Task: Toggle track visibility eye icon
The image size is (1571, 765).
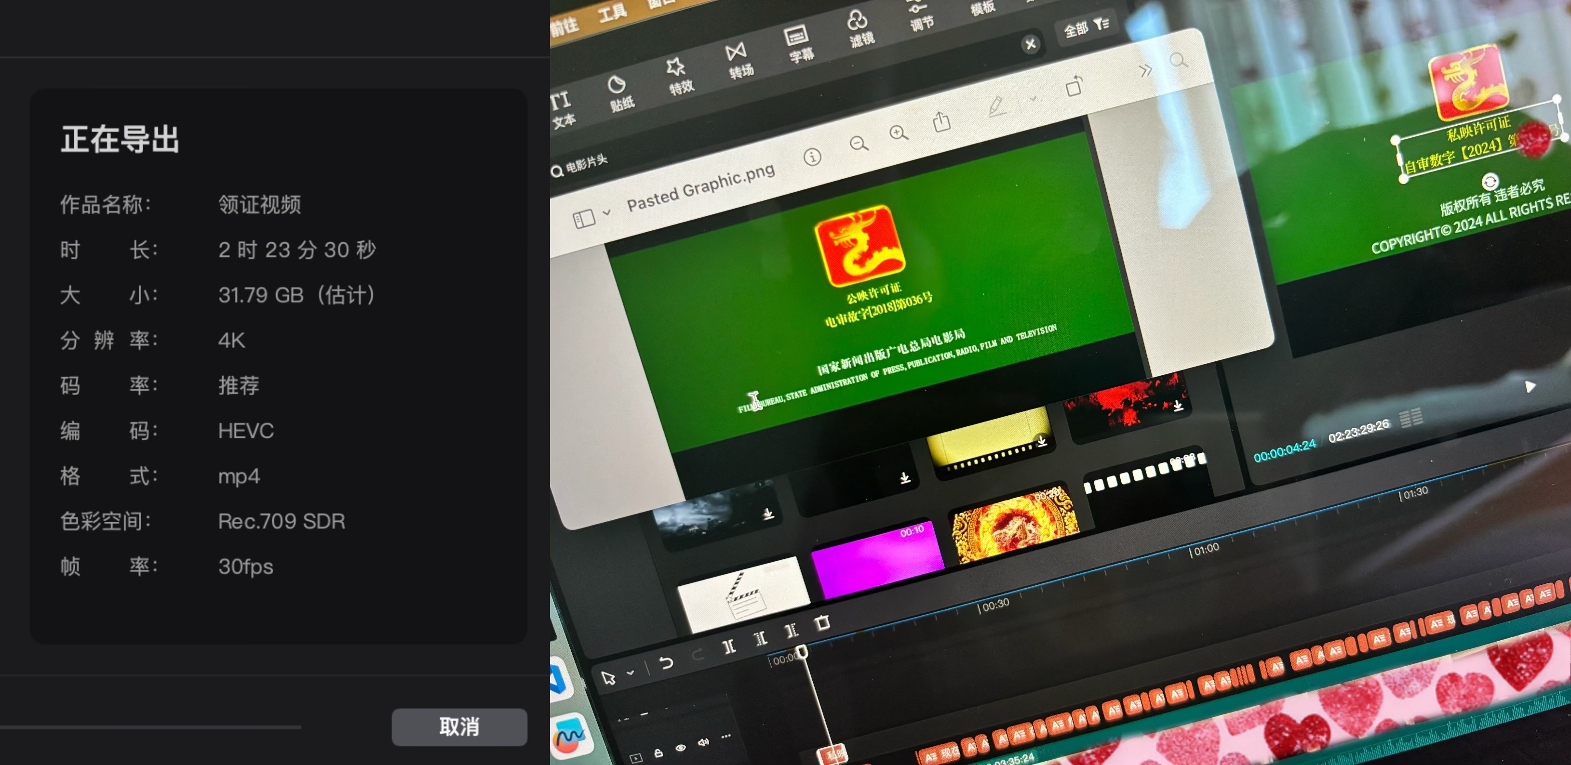Action: point(681,747)
